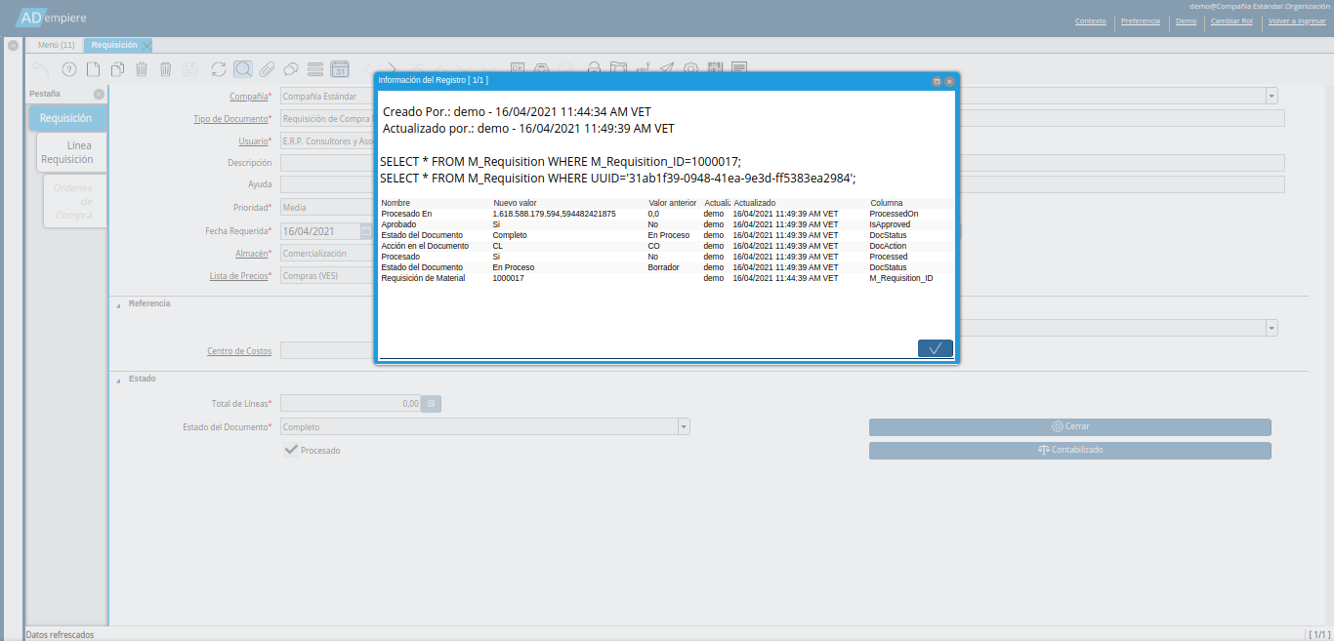This screenshot has width=1334, height=641.
Task: Toggle the Procesado checkbox
Action: [x=290, y=450]
